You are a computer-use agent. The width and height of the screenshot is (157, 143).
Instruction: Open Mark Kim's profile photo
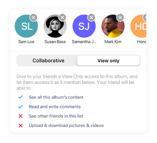tap(113, 26)
